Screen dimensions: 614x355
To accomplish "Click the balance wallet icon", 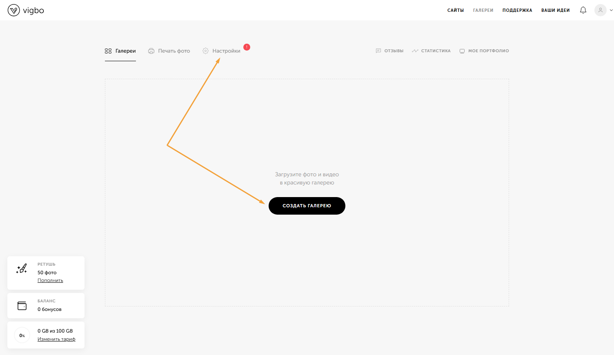I will [22, 306].
